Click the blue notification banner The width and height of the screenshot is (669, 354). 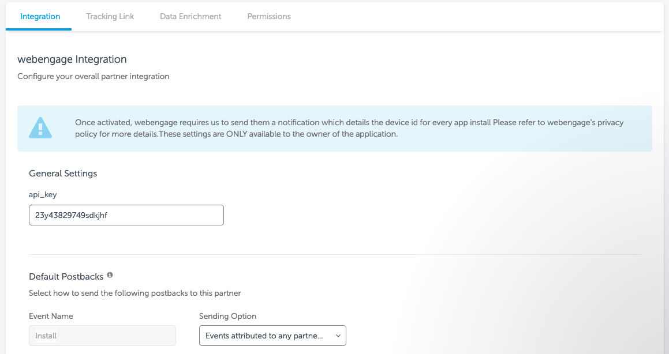[x=335, y=128]
